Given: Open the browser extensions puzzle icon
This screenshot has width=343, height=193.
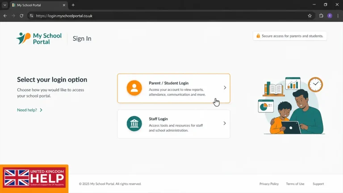Looking at the screenshot, I should tap(321, 16).
